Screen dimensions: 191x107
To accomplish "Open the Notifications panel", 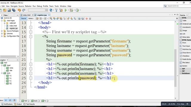I will coord(7,104).
